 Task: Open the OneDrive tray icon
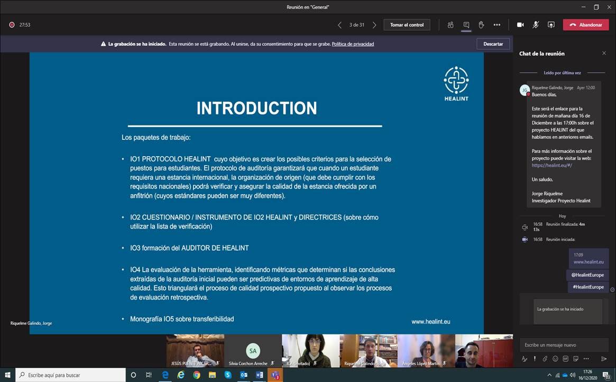coord(565,375)
